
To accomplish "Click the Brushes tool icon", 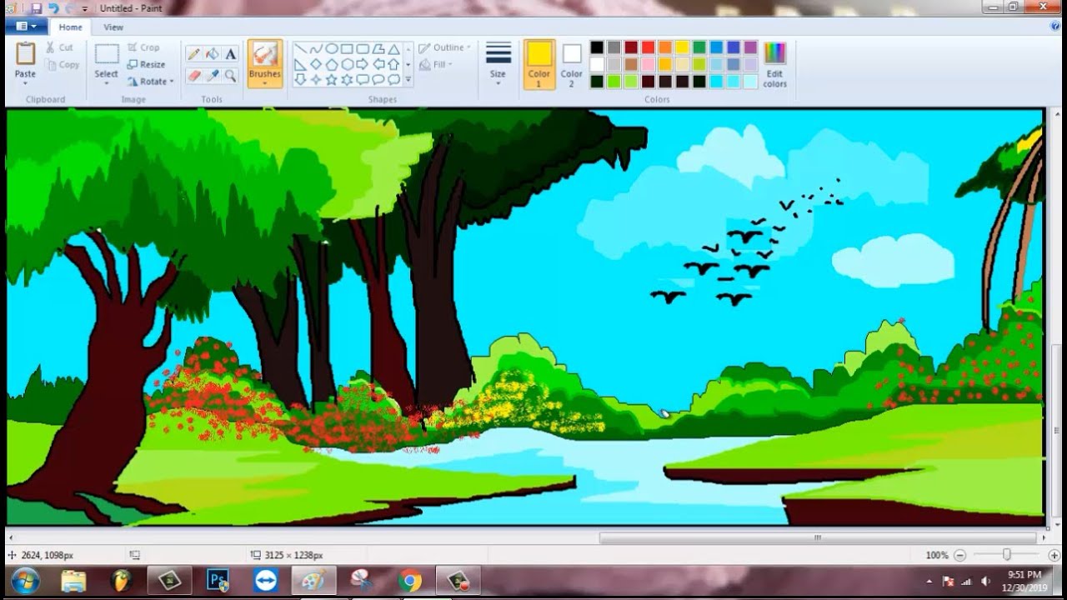I will [x=265, y=54].
